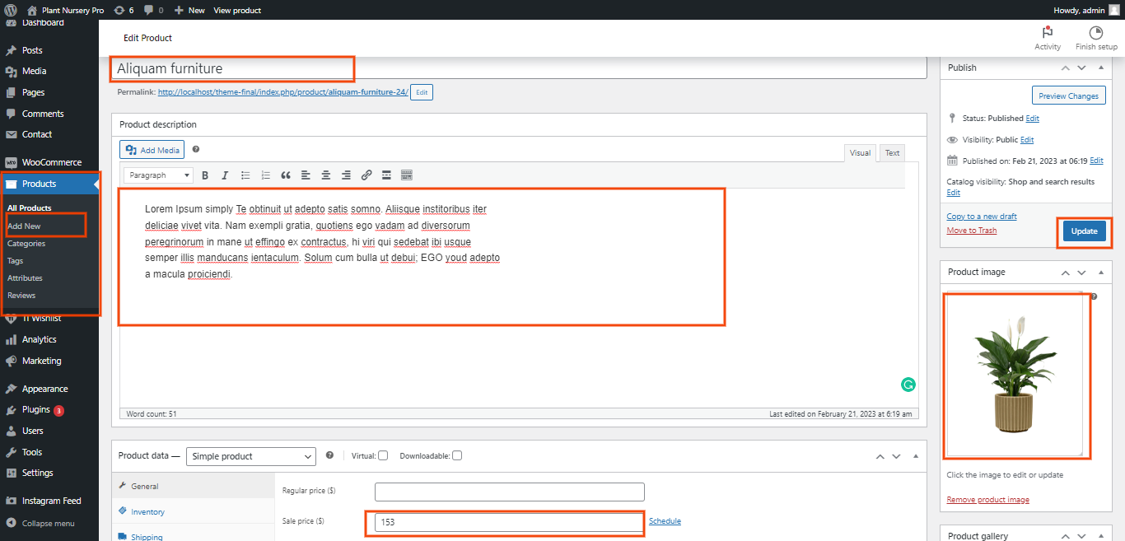Check the Downloadable product checkbox

click(457, 456)
